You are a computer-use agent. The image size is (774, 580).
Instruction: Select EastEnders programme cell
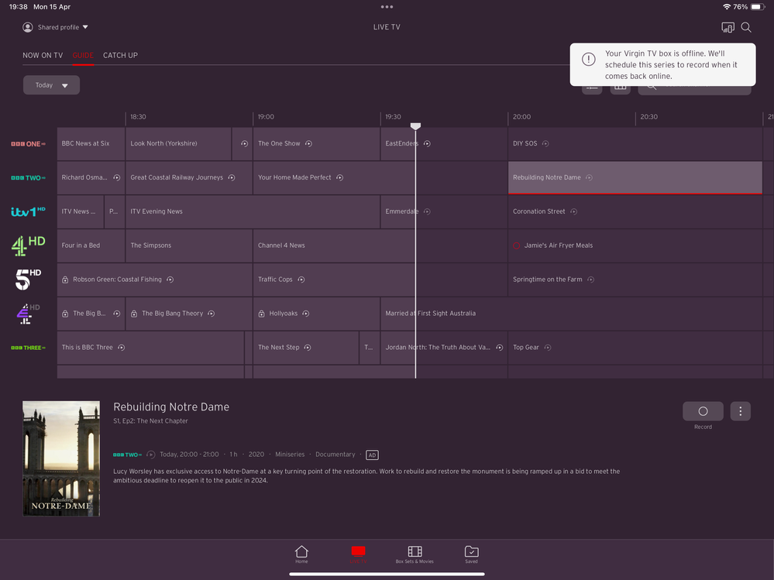click(x=444, y=143)
